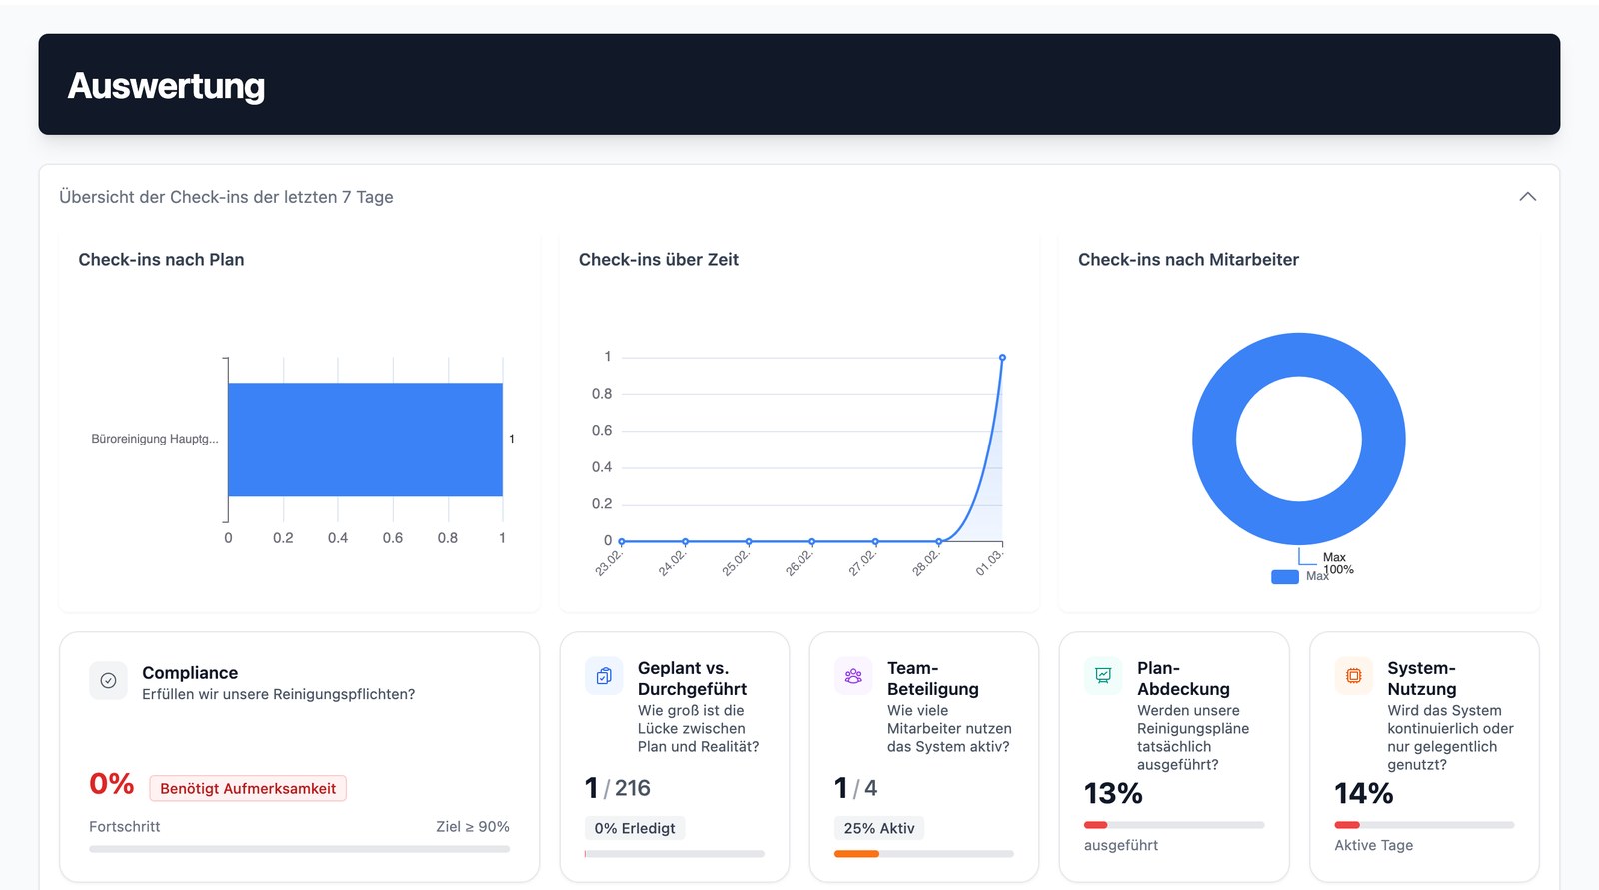Click the 25% Aktiv badge
Viewport: 1599px width, 890px height.
point(879,828)
